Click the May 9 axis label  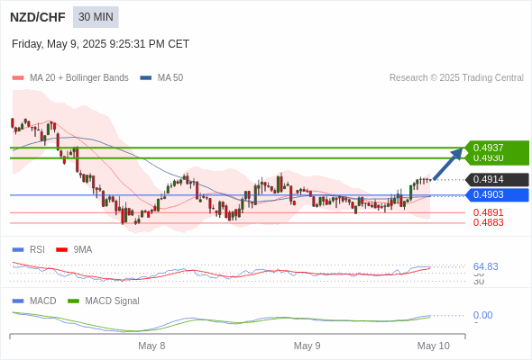point(307,346)
